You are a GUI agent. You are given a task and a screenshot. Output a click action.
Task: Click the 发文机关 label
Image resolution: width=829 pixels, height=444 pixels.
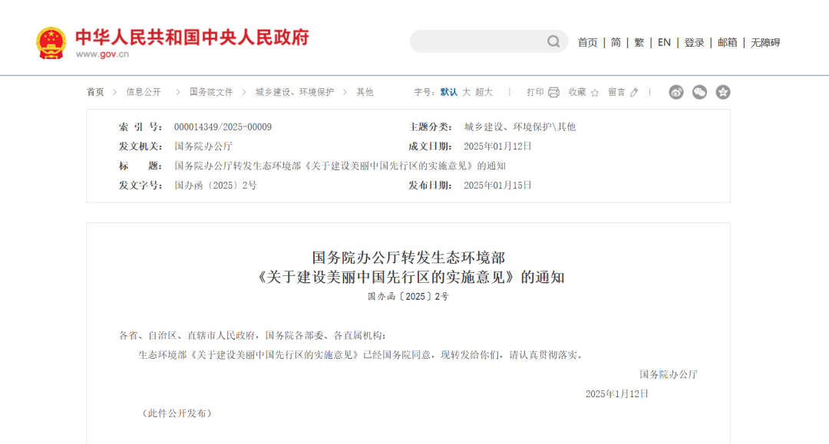pos(140,146)
